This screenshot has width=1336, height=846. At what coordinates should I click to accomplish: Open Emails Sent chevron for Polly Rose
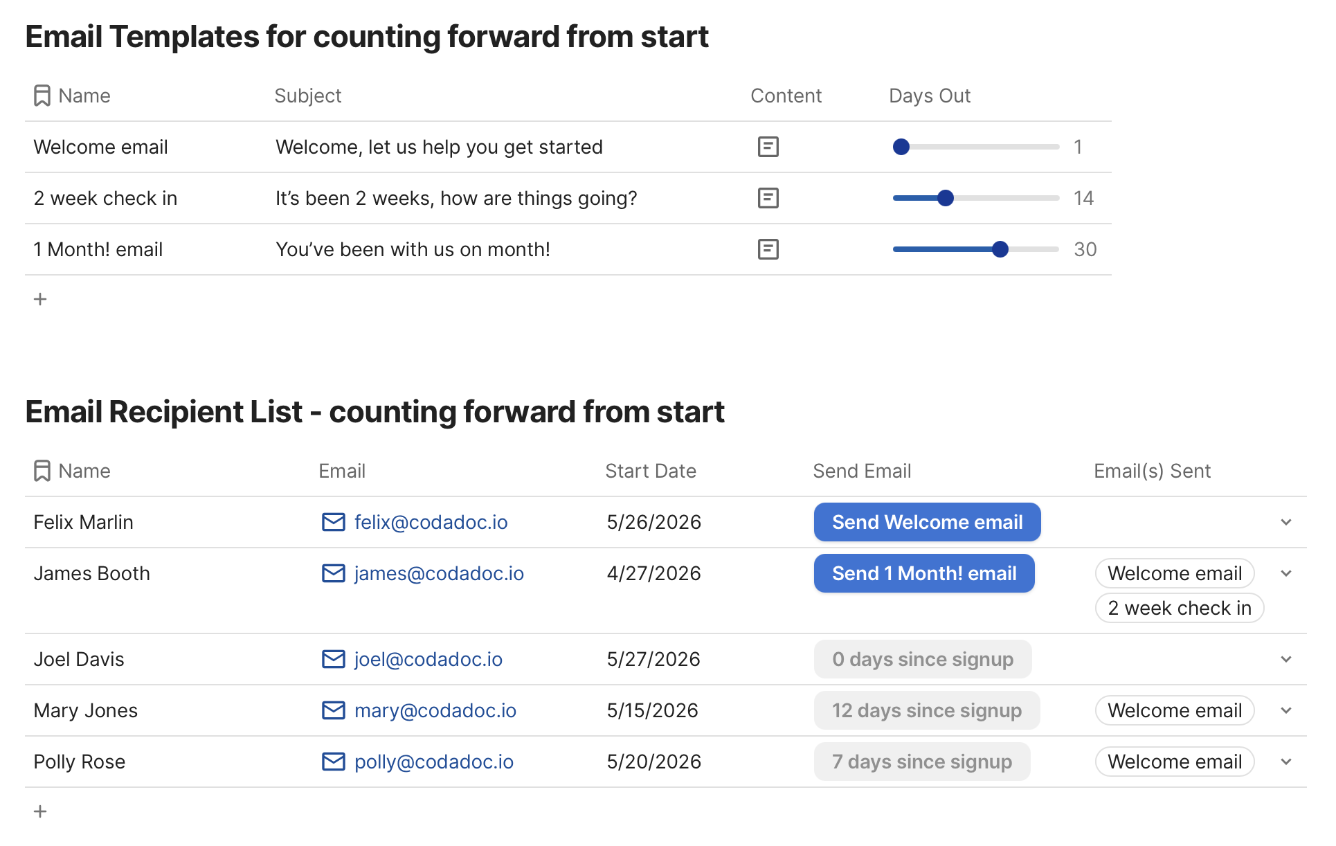point(1286,762)
